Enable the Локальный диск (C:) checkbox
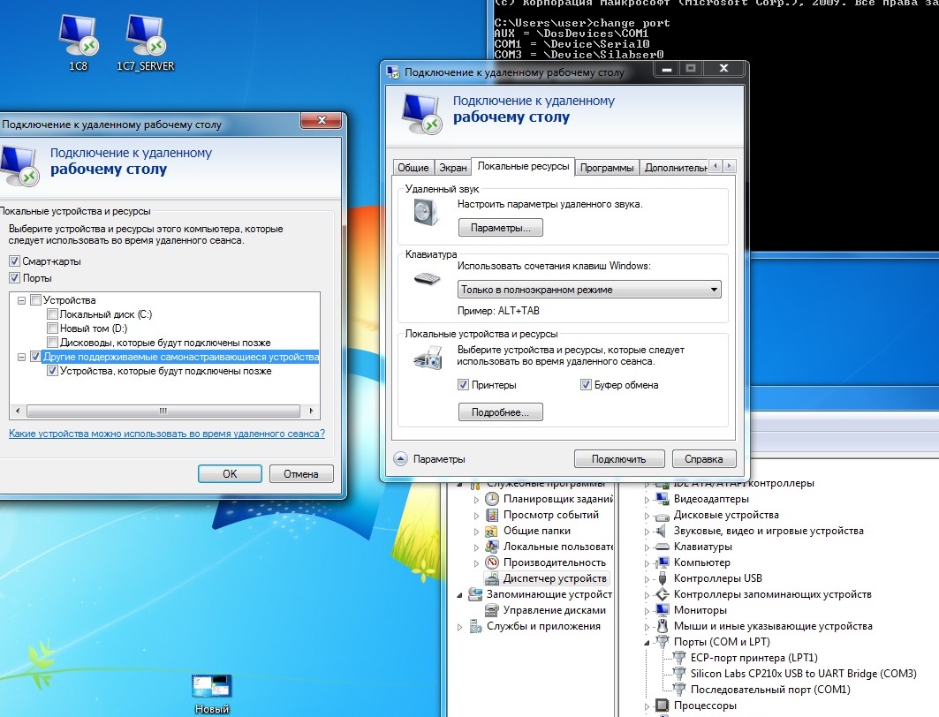 [x=53, y=314]
